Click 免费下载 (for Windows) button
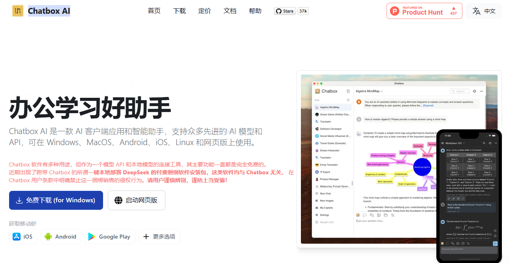 coord(56,200)
